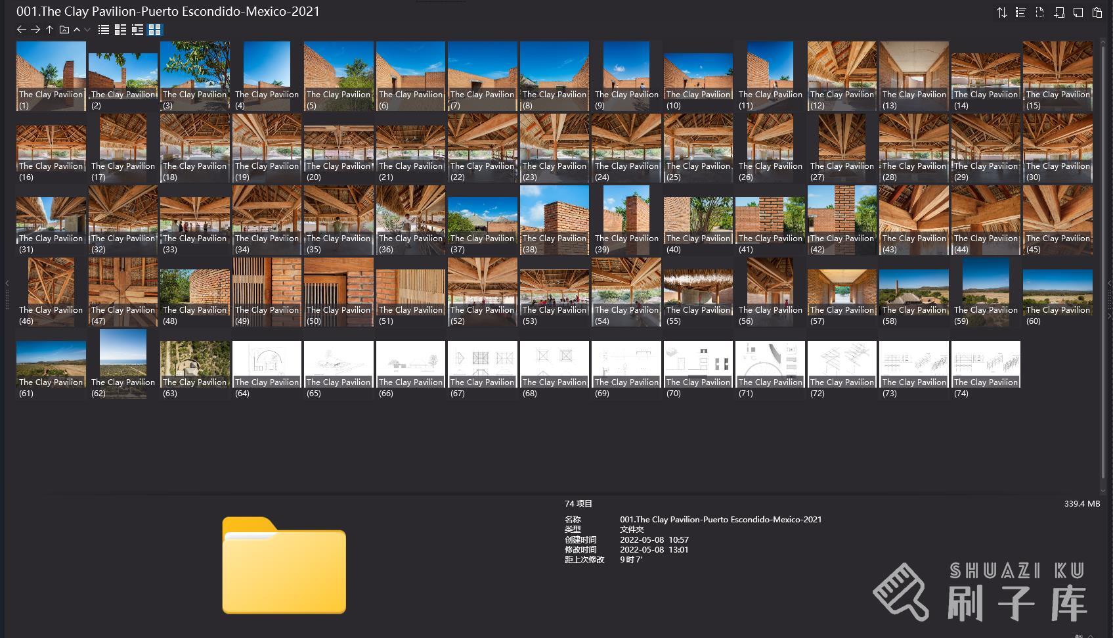Click the up chevron beside folder icon

click(x=77, y=30)
